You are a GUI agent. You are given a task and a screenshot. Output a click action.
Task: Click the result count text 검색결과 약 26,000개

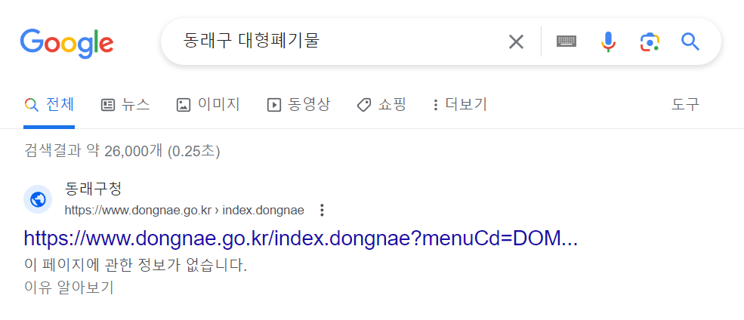[x=122, y=152]
